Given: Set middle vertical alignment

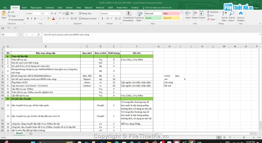Looking at the screenshot, I should (x=64, y=13).
